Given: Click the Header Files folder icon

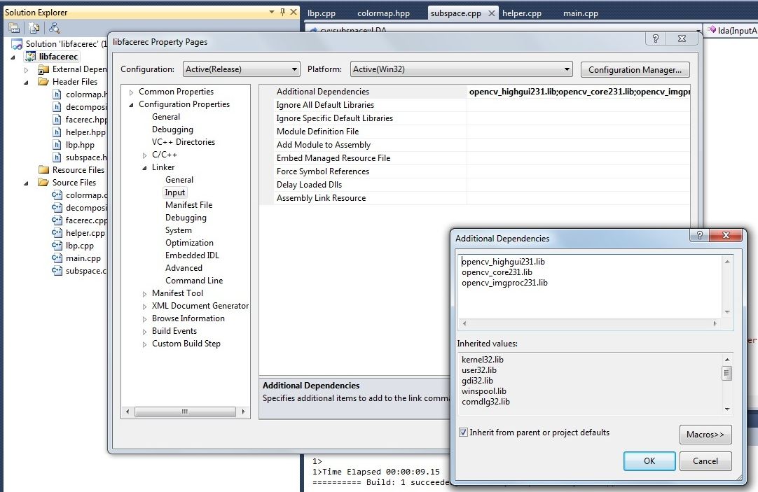Looking at the screenshot, I should pos(43,82).
